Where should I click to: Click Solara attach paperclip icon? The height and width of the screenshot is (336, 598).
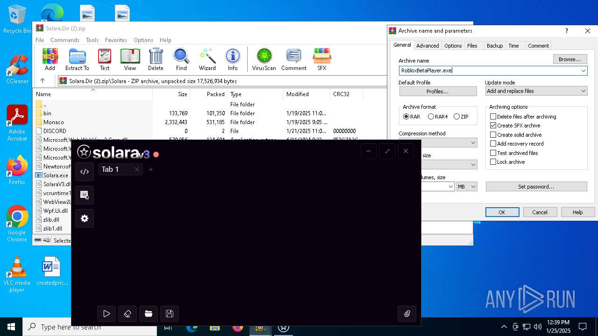coord(407,314)
